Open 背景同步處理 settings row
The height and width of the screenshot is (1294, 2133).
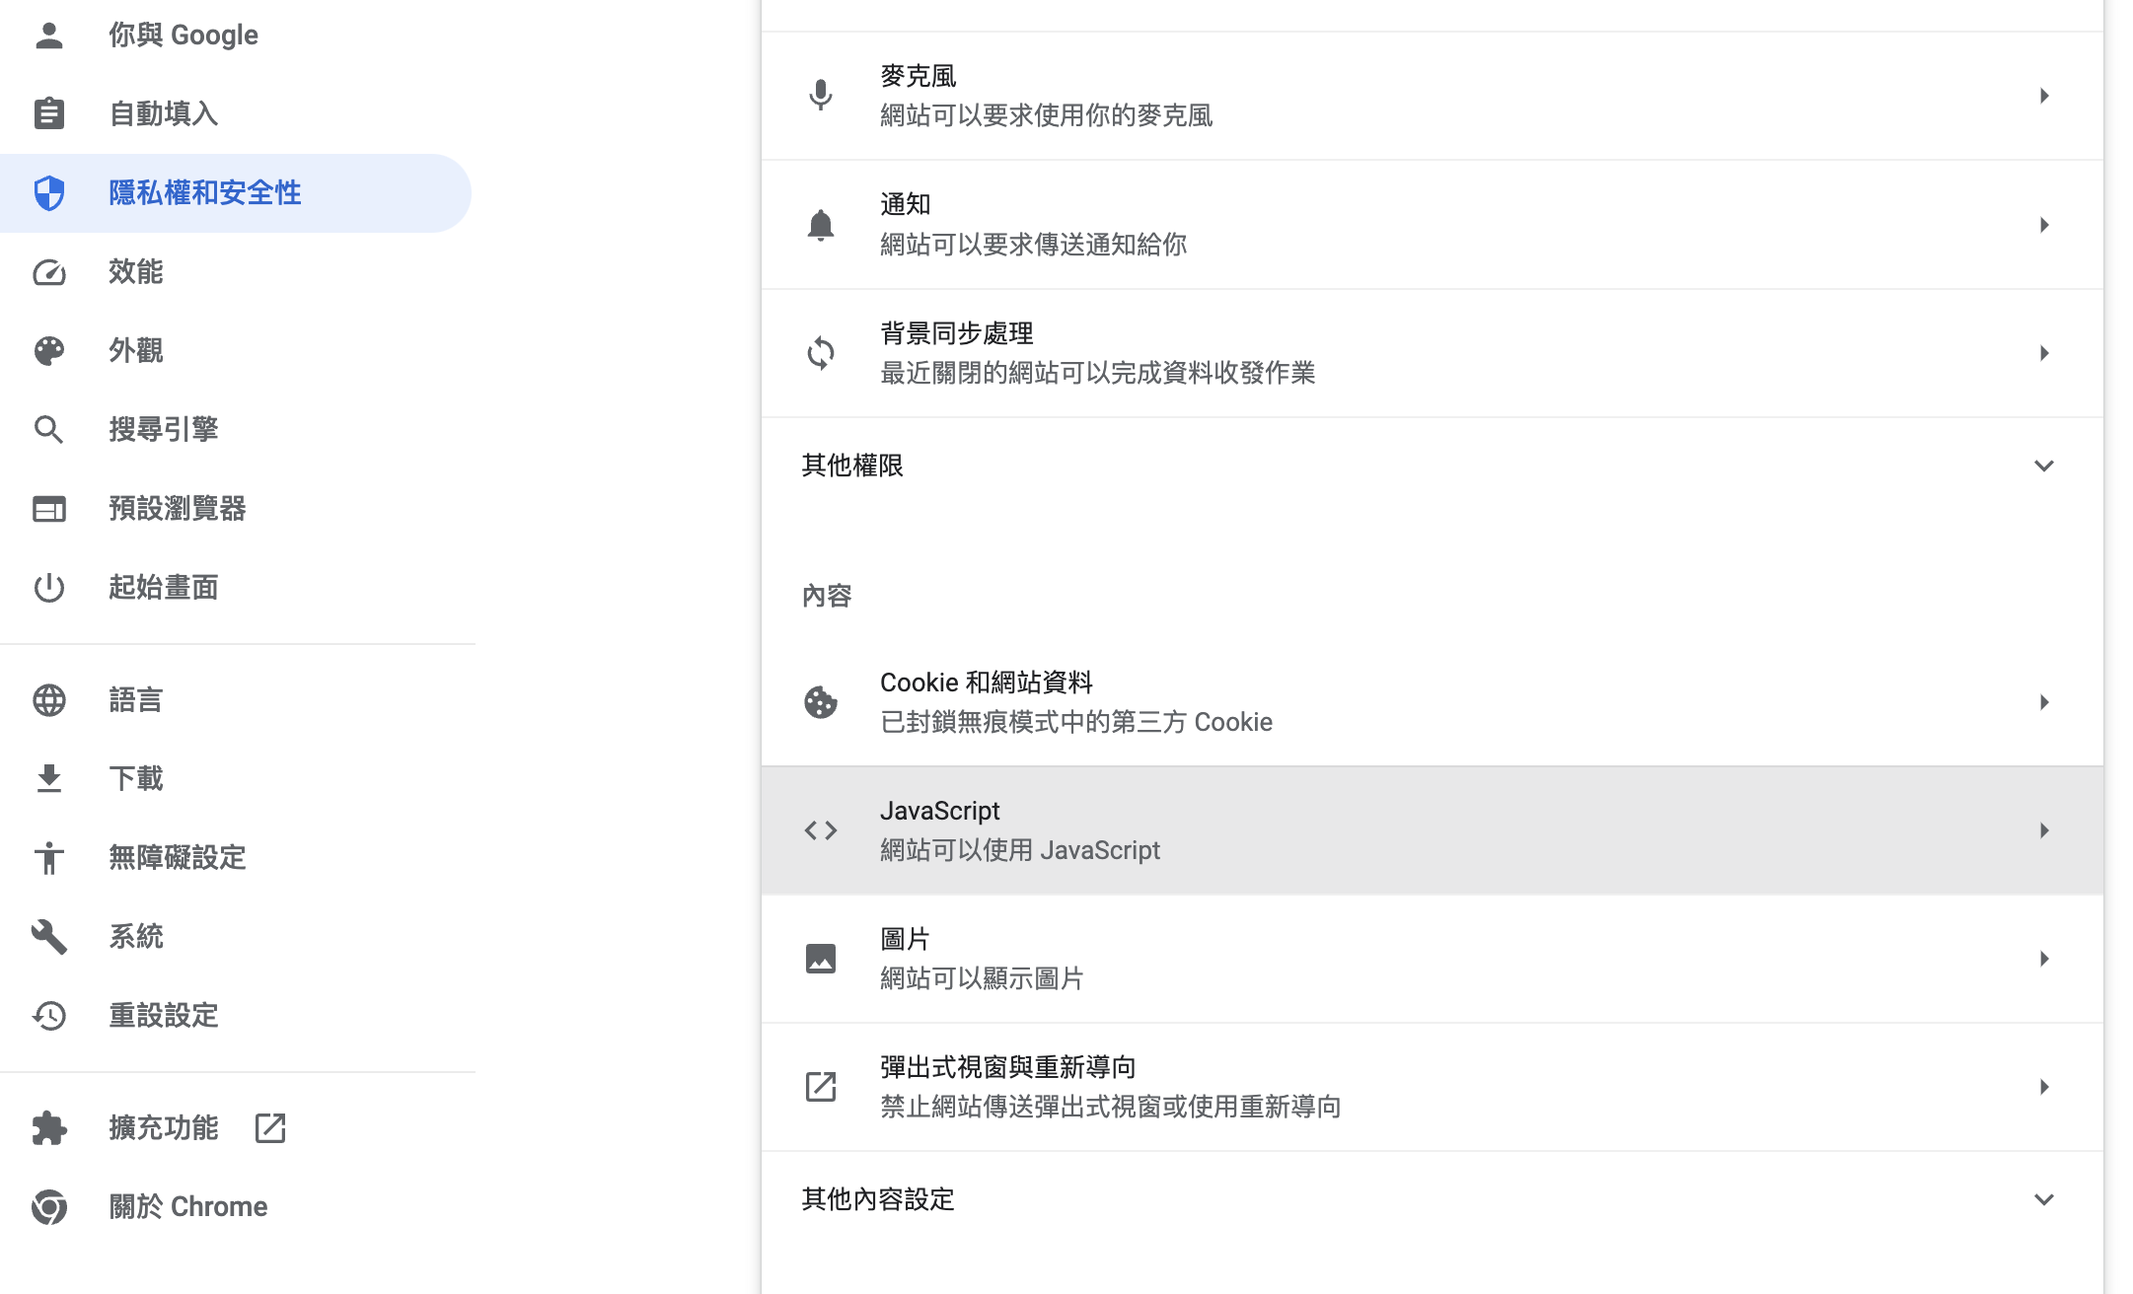click(x=1431, y=353)
